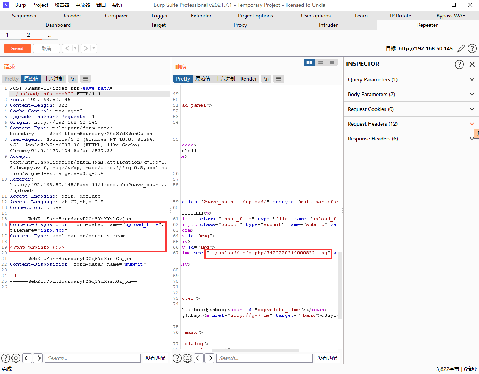The image size is (479, 374).
Task: Open new Repeater tab with ellipsis
Action: point(50,35)
